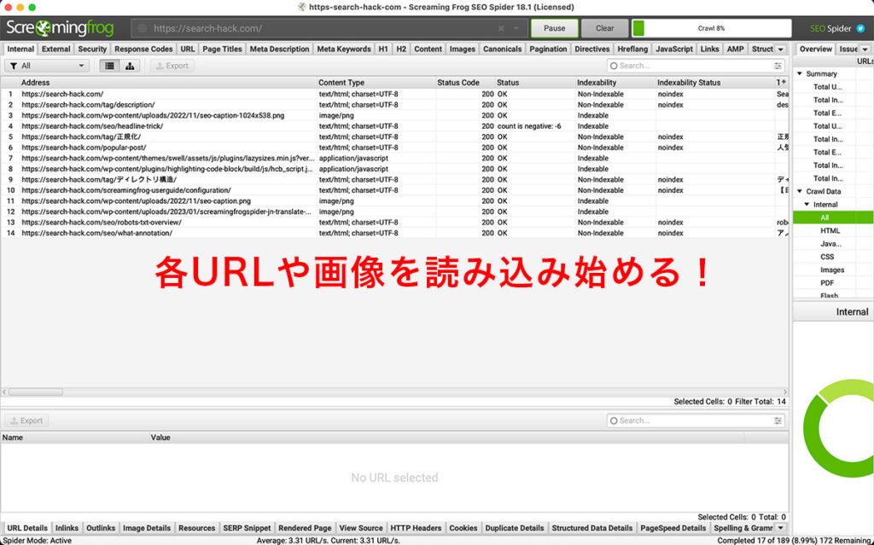Select the screamingfrog-userguide/configuration/ row
874x545 pixels.
click(x=394, y=190)
